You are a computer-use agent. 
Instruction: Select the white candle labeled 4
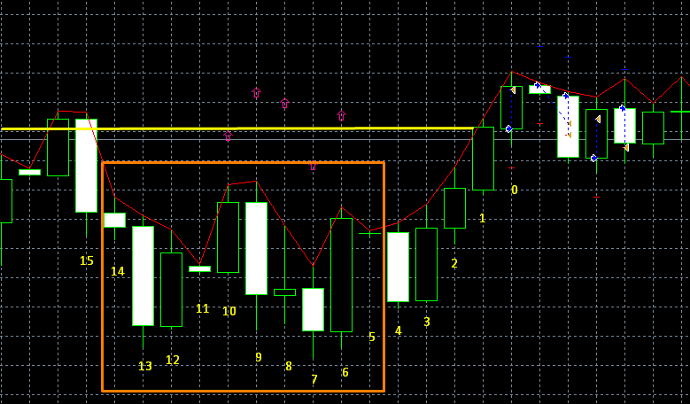coord(399,268)
